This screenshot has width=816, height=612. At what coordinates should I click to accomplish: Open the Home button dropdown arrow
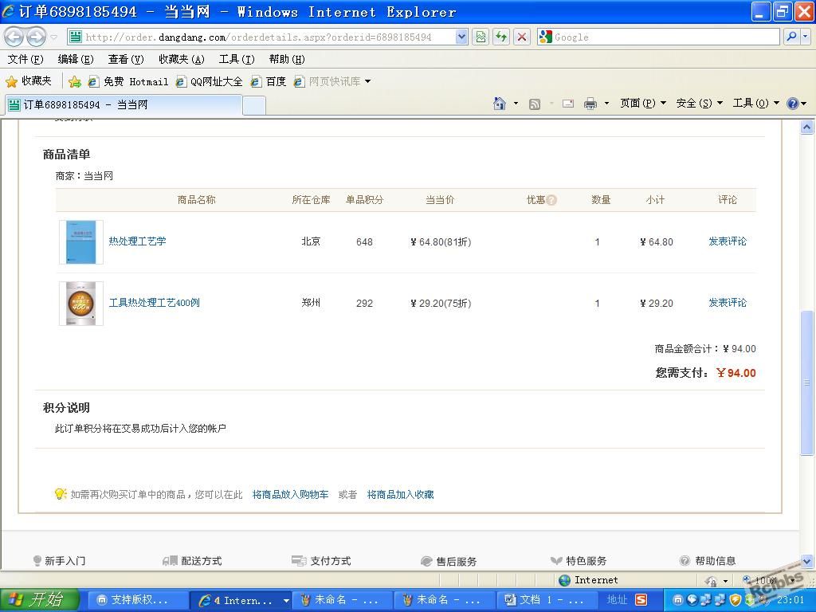pyautogui.click(x=516, y=104)
